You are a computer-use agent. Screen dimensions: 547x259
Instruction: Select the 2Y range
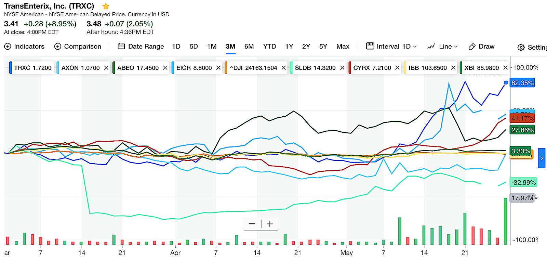tap(306, 47)
